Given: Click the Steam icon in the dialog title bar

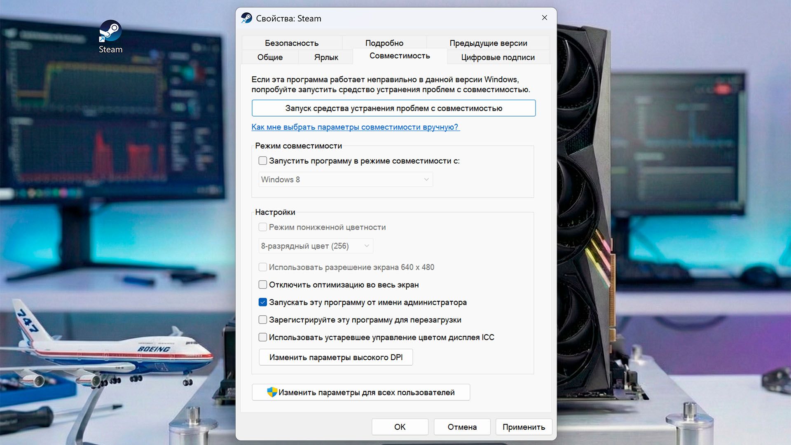Looking at the screenshot, I should 246,18.
